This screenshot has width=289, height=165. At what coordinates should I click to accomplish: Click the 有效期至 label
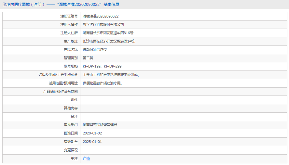pyautogui.click(x=71, y=142)
